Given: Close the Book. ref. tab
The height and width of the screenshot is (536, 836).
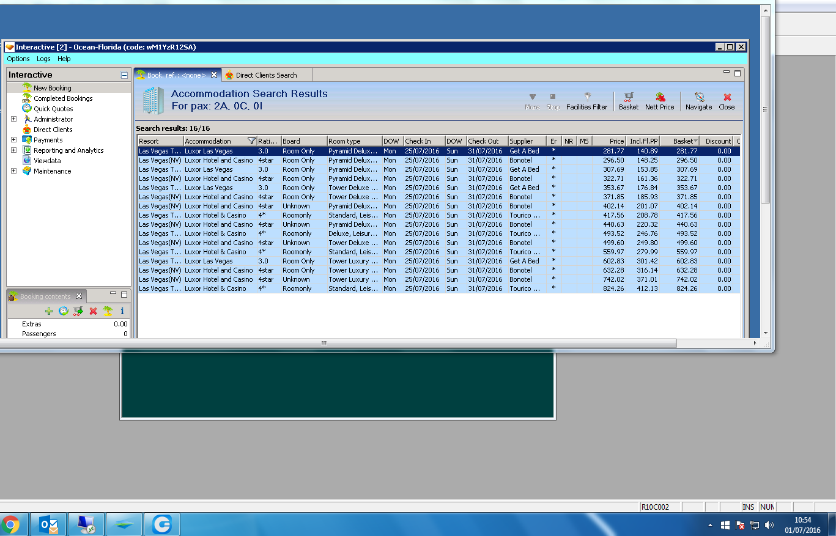Looking at the screenshot, I should click(x=214, y=75).
